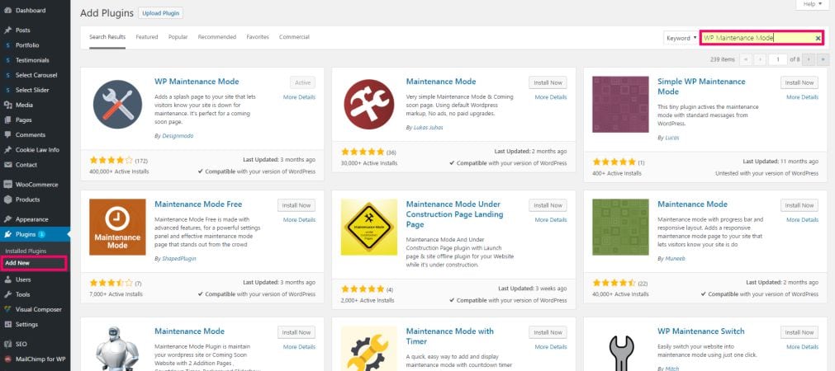Jump to last page of results

(x=823, y=59)
